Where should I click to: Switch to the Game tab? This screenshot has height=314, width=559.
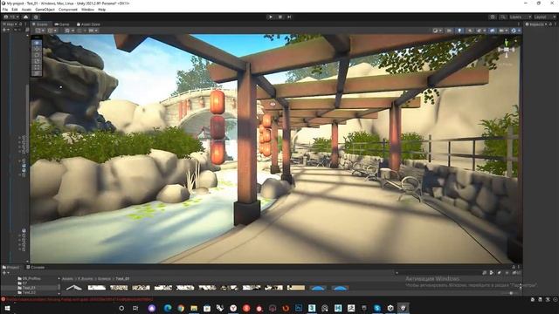(62, 24)
